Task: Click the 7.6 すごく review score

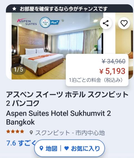Action: click(21, 143)
